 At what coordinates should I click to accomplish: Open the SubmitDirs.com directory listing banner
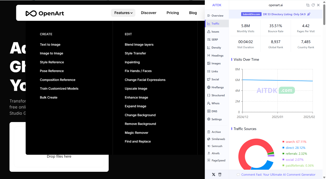click(276, 14)
